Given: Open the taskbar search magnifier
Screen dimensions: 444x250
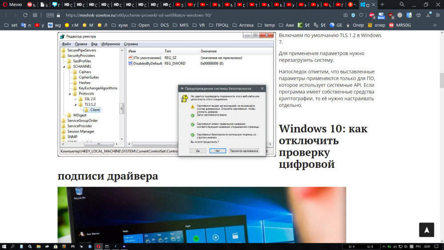Looking at the screenshot, I should (12, 246).
